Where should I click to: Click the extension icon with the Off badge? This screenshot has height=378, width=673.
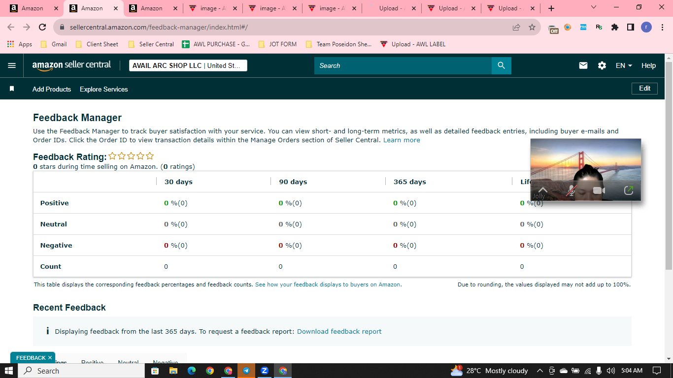click(553, 28)
